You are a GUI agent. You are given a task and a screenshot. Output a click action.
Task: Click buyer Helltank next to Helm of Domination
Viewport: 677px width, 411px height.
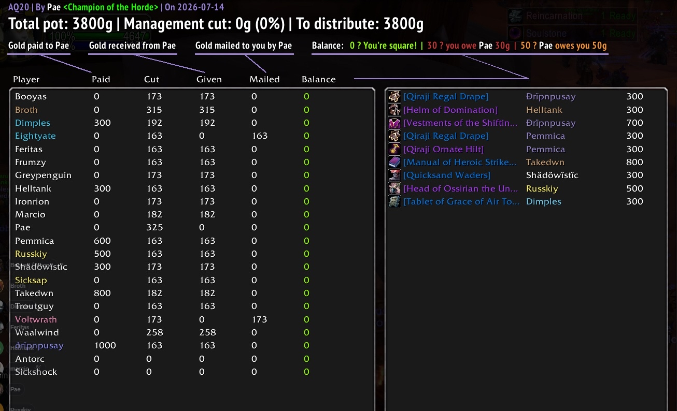[x=544, y=110]
